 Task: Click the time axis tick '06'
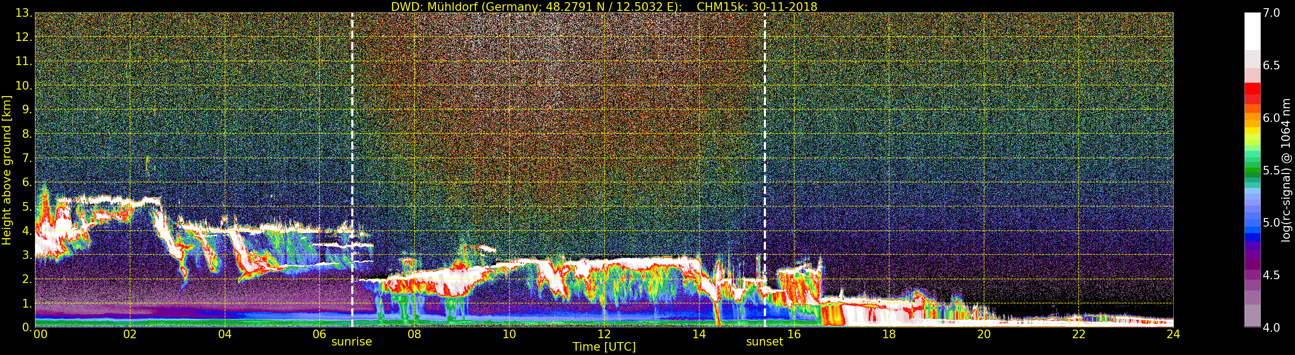pyautogui.click(x=320, y=334)
